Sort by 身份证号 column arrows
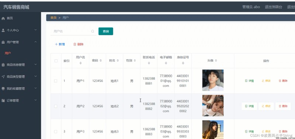295x139 pixels. point(183,63)
